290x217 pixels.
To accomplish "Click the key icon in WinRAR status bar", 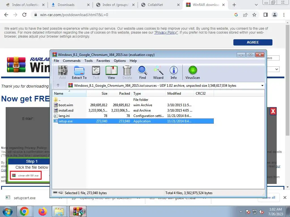I will pos(61,193).
